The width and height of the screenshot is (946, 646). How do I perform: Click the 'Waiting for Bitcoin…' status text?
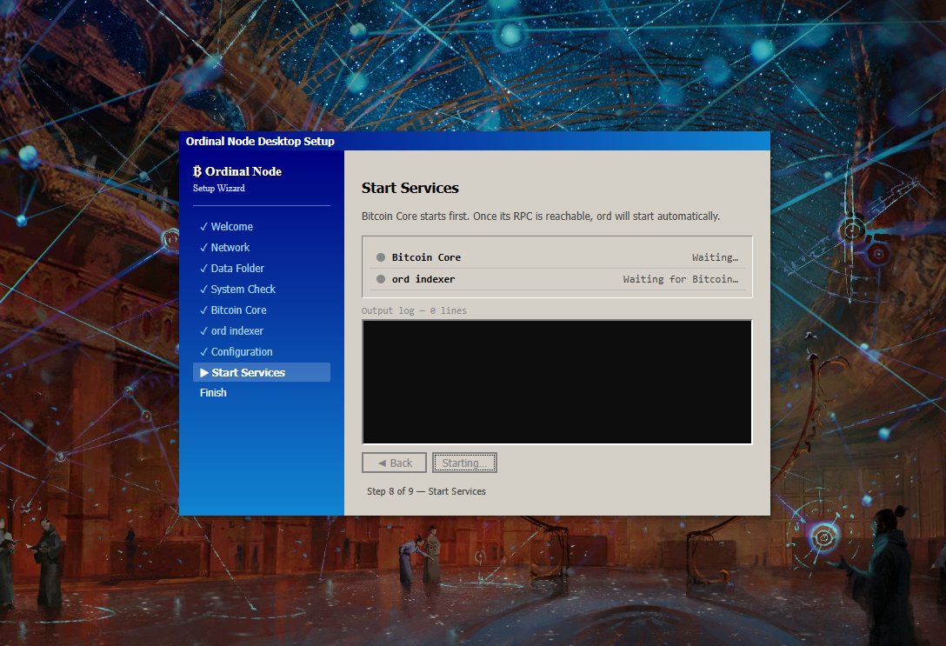point(681,279)
